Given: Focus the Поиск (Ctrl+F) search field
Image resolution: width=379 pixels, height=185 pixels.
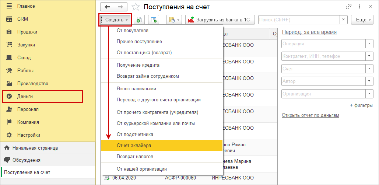Looking at the screenshot, I should [x=299, y=20].
